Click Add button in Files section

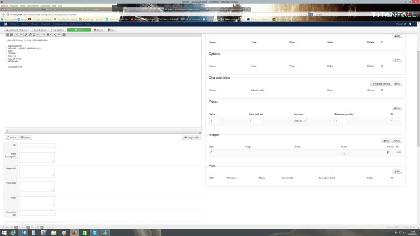397,172
